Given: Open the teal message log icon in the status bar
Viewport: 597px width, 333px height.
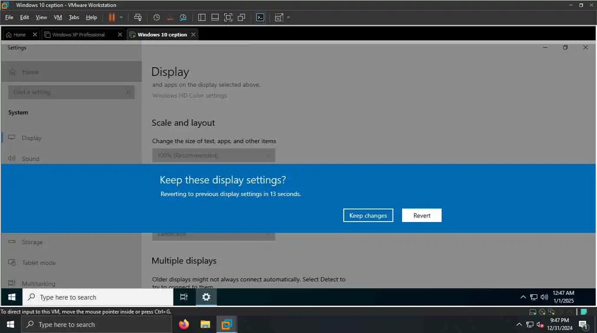Looking at the screenshot, I should (584, 312).
